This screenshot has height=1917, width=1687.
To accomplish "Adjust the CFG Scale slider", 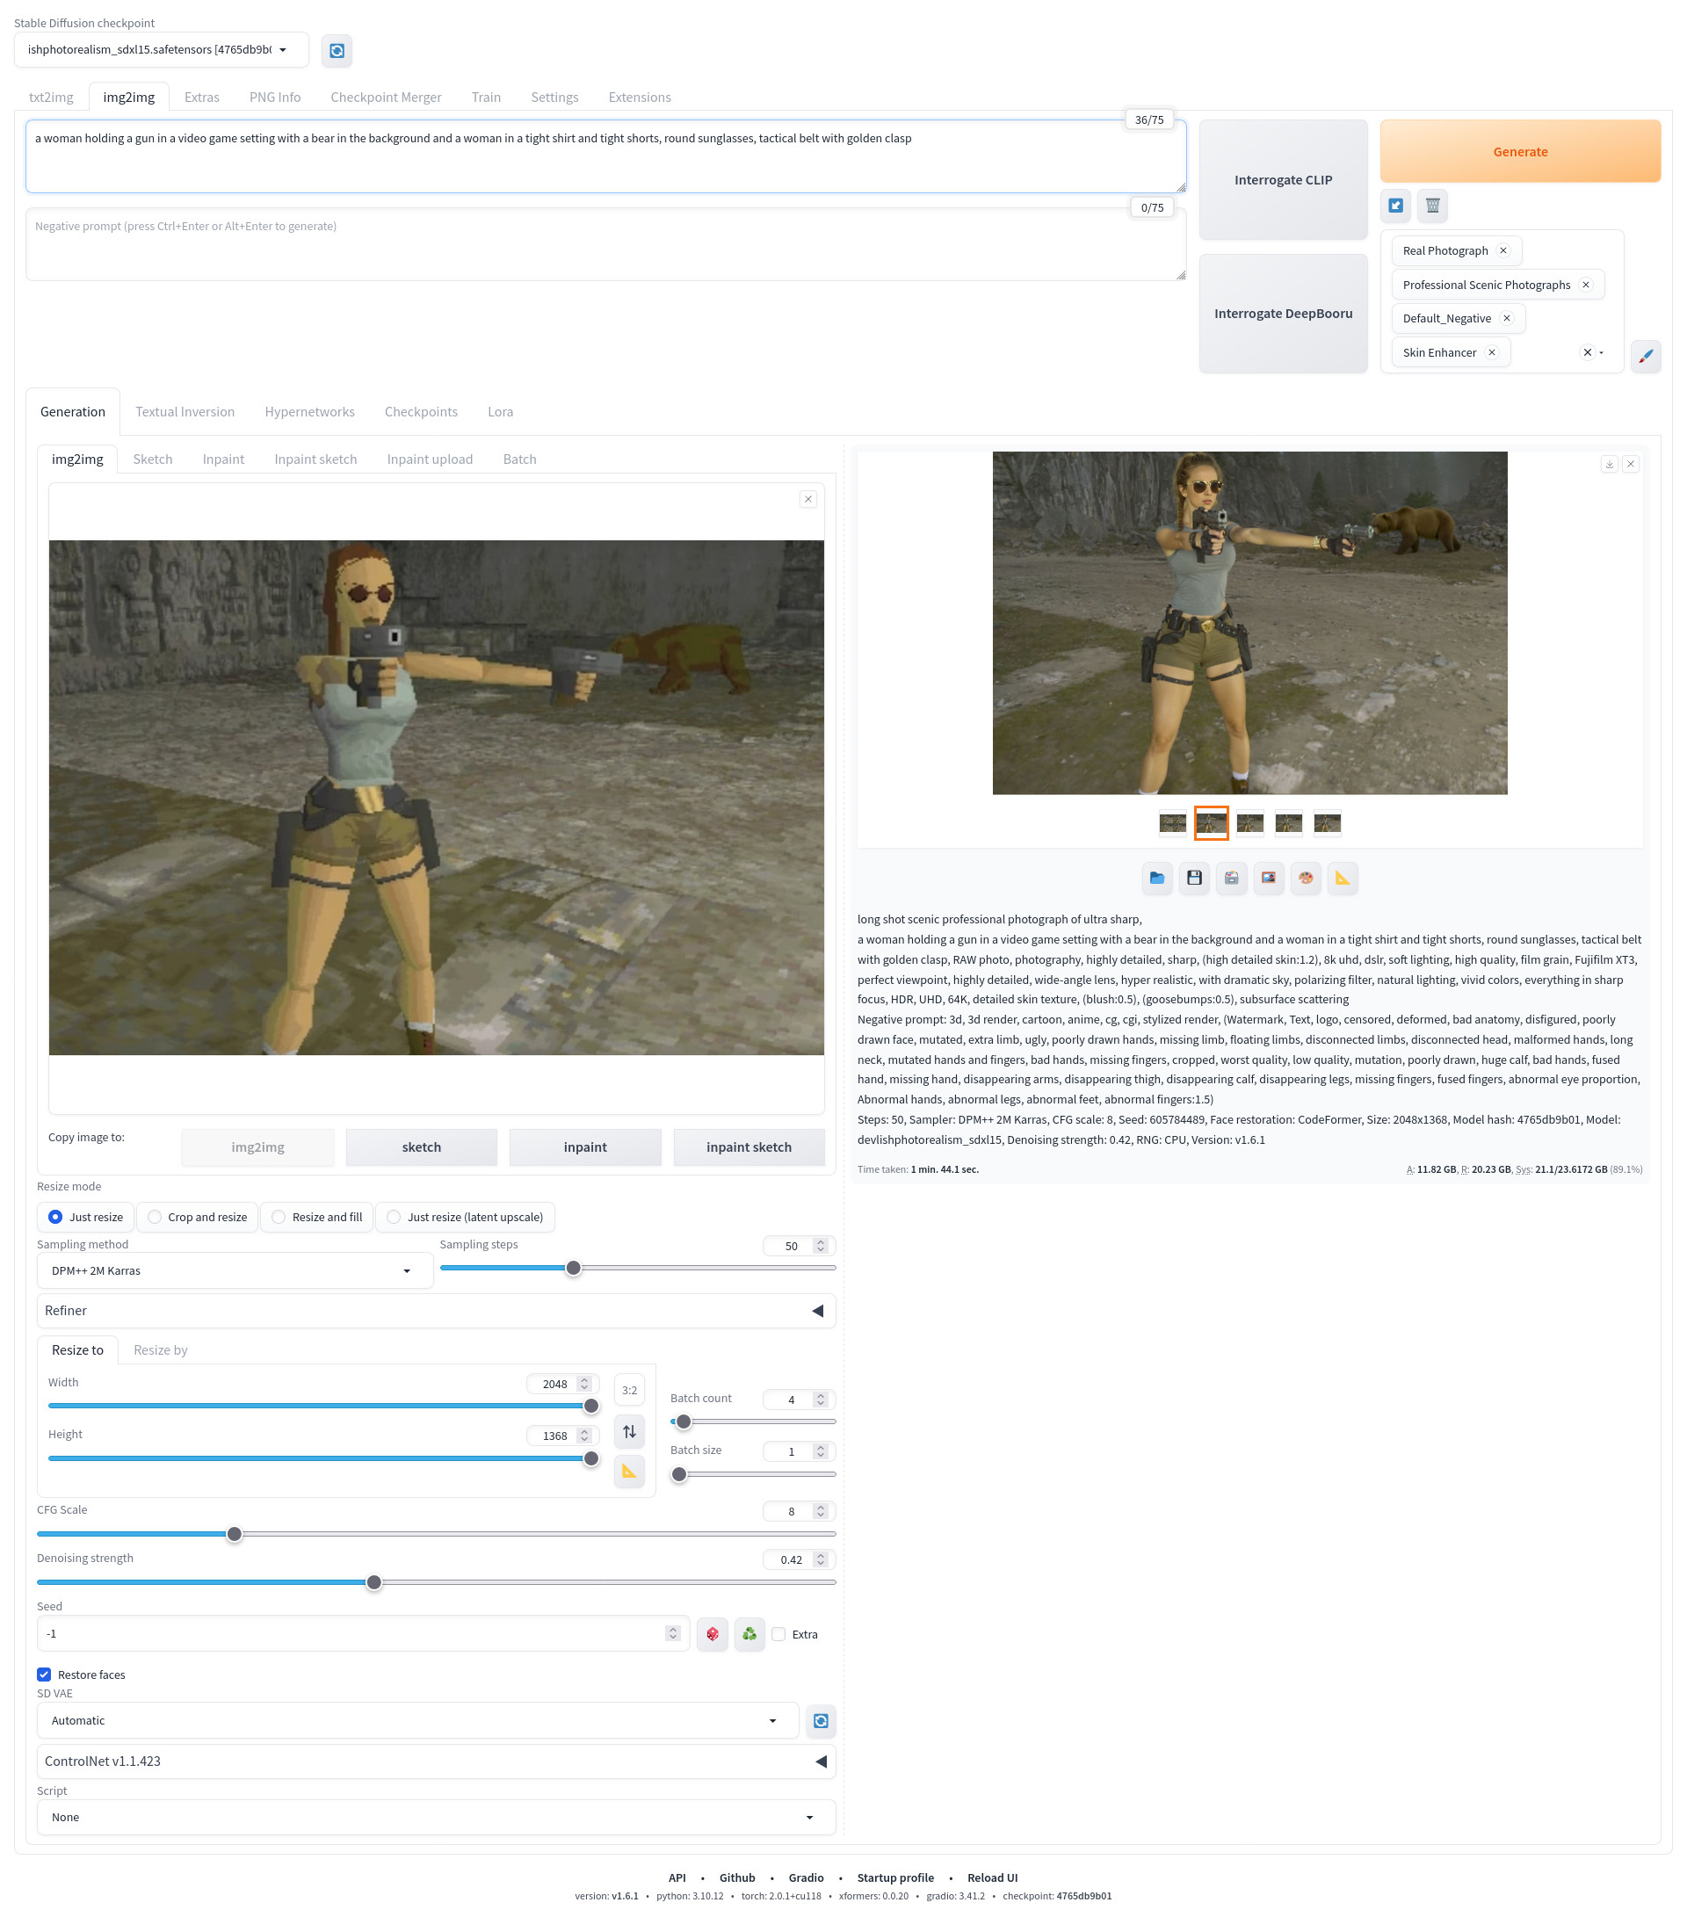I will coord(436,1534).
